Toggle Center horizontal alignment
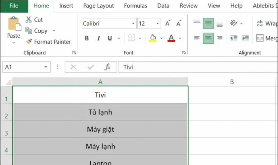The image size is (278, 165). [x=208, y=38]
